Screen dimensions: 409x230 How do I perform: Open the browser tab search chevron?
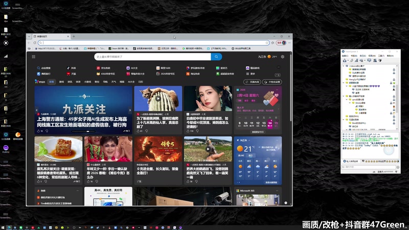[x=29, y=36]
